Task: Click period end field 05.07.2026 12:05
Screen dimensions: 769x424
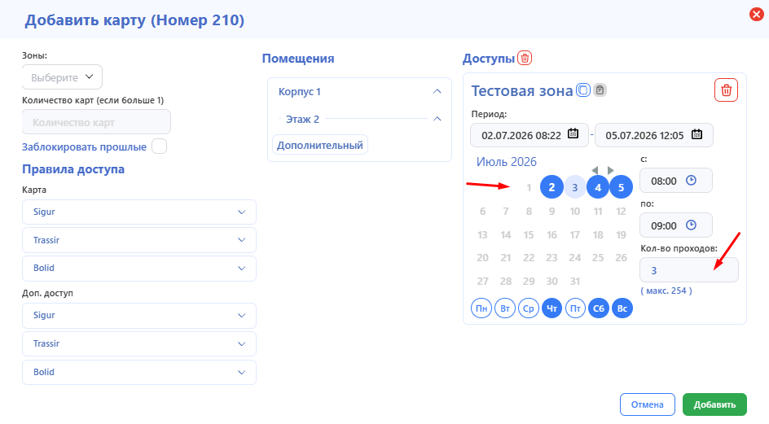Action: tap(654, 135)
